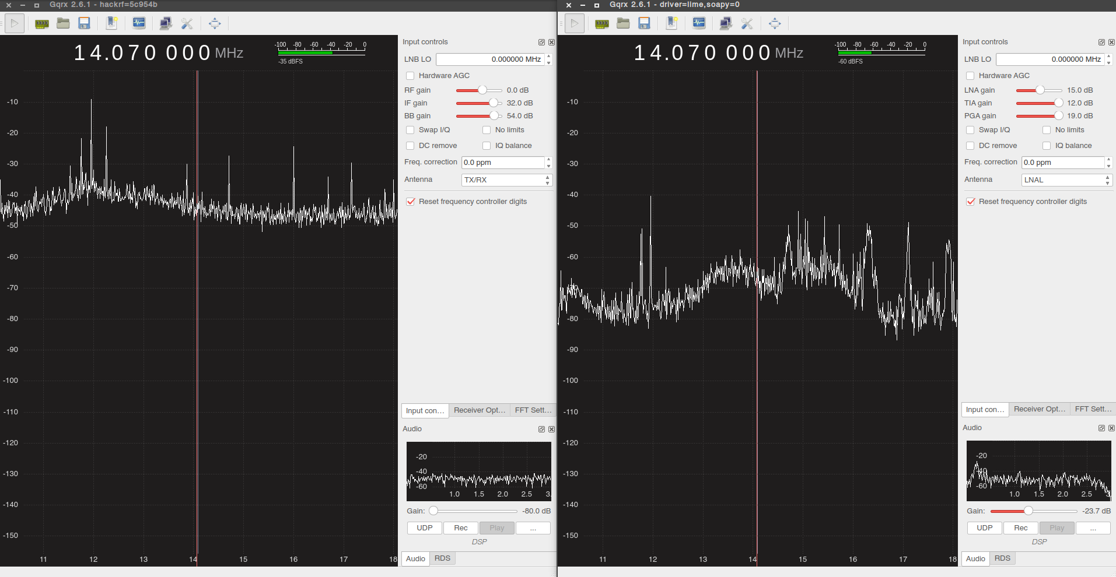
Task: Start DSP in the HackRF window
Action: point(15,23)
